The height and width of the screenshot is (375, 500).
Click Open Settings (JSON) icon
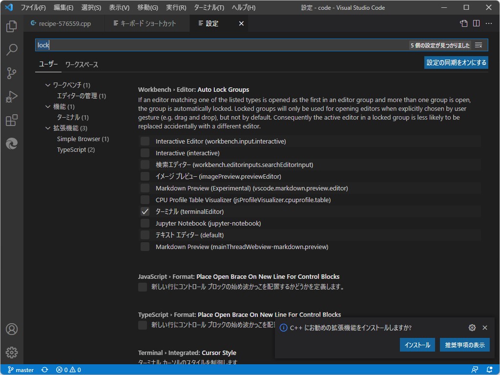[464, 23]
